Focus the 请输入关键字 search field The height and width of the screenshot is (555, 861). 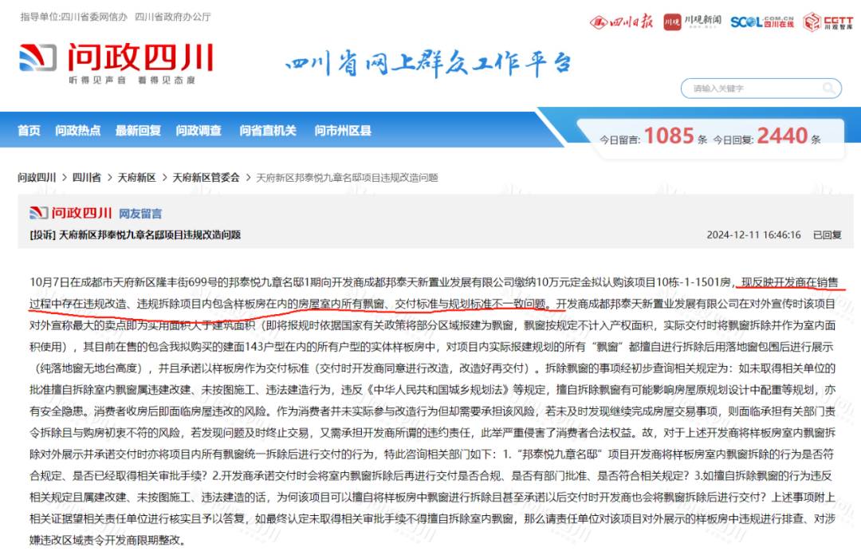(761, 89)
